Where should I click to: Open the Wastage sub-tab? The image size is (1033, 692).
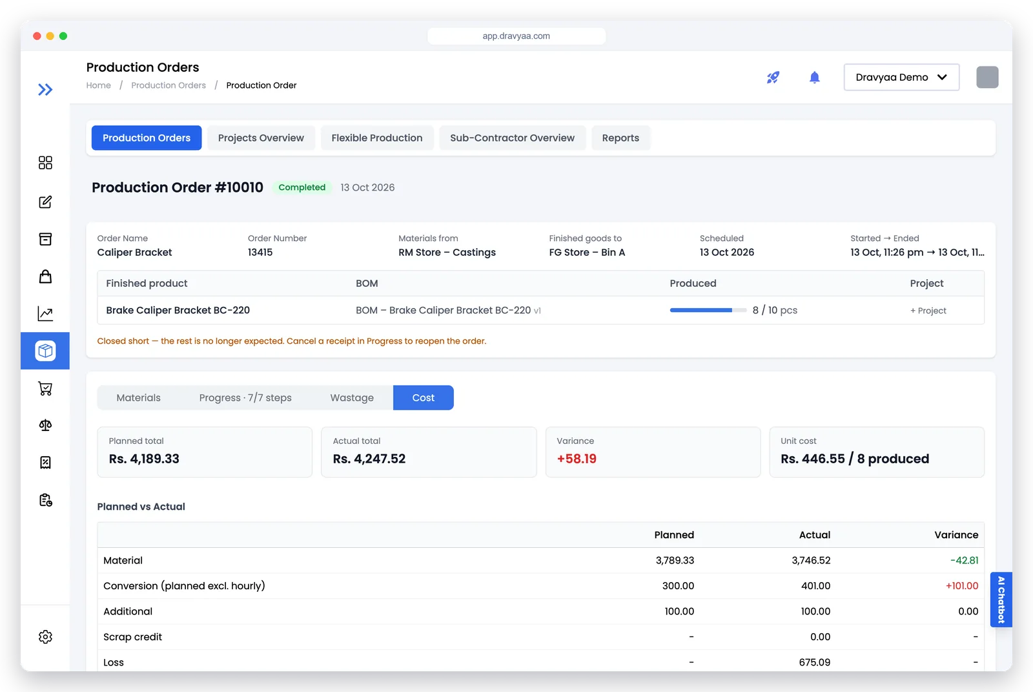pyautogui.click(x=352, y=398)
